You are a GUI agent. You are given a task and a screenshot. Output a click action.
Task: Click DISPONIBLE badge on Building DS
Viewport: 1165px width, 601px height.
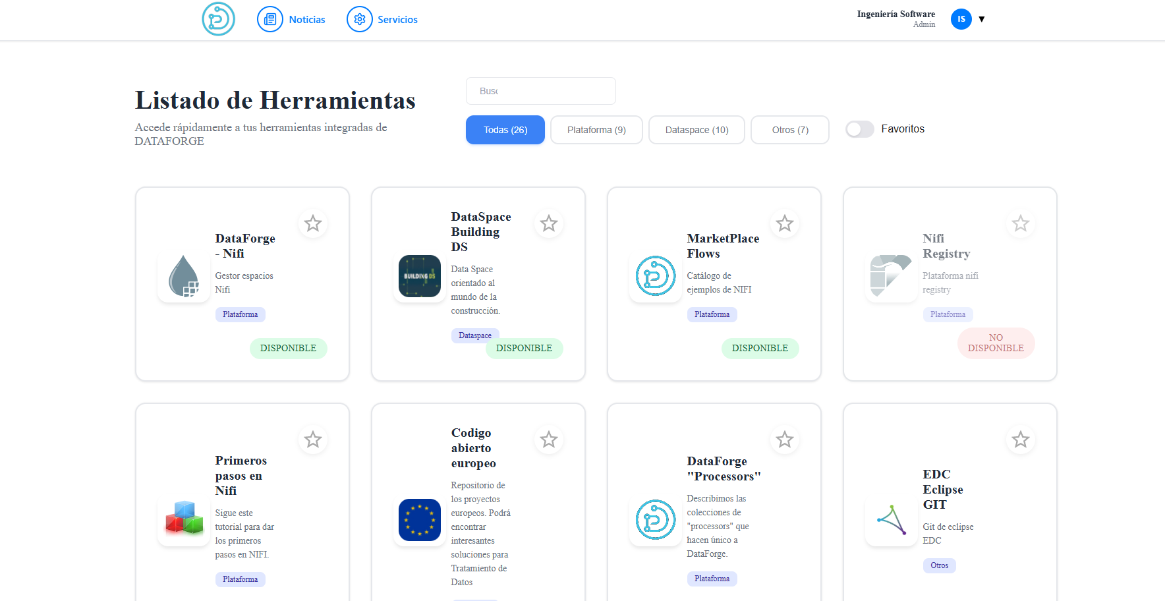coord(525,349)
